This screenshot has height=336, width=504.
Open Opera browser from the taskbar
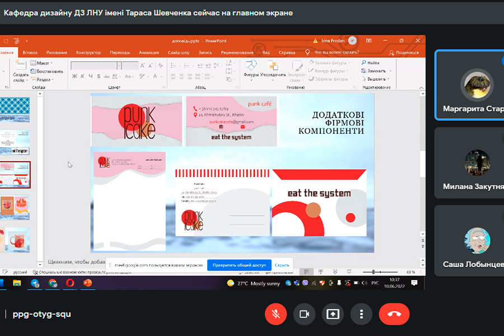tap(70, 283)
